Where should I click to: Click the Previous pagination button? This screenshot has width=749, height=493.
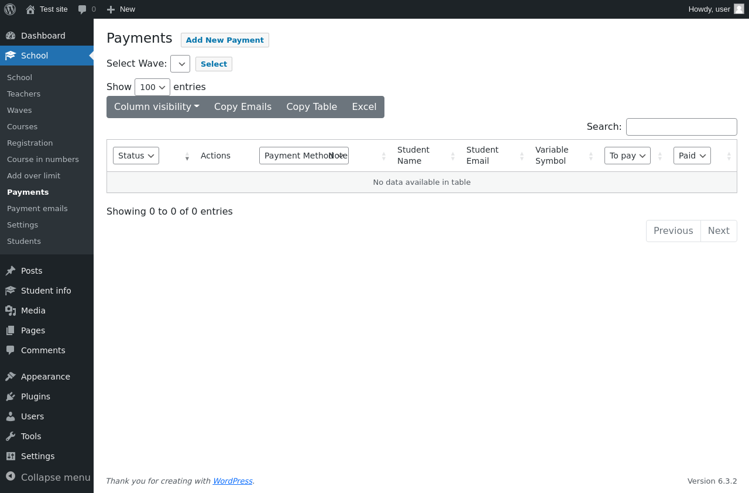[x=674, y=231]
